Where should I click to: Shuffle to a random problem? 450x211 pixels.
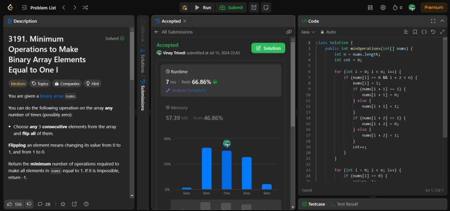coord(85,8)
